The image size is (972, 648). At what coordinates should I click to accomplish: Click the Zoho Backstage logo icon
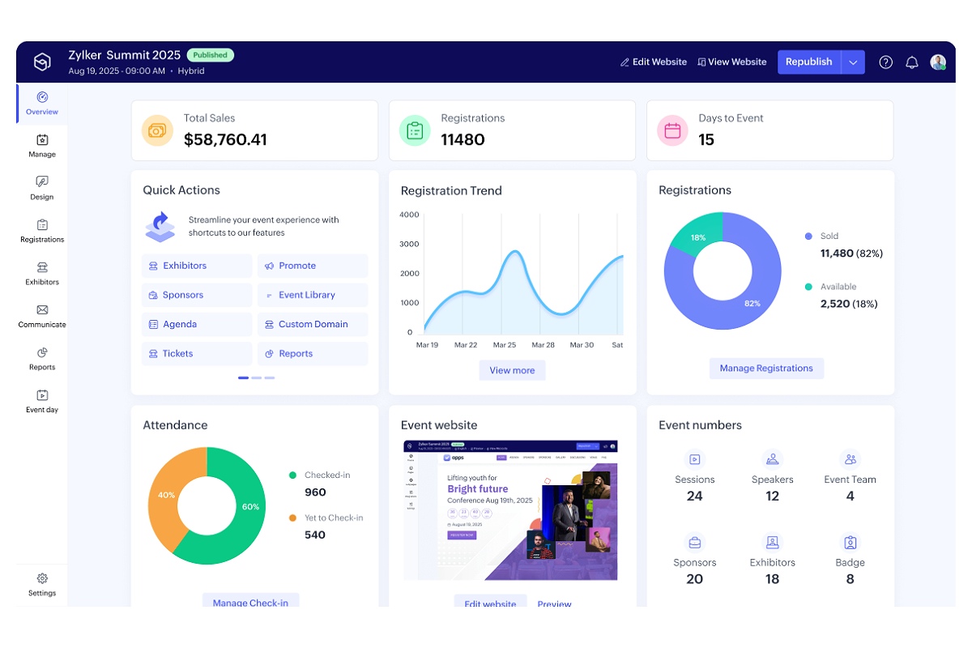click(x=42, y=62)
